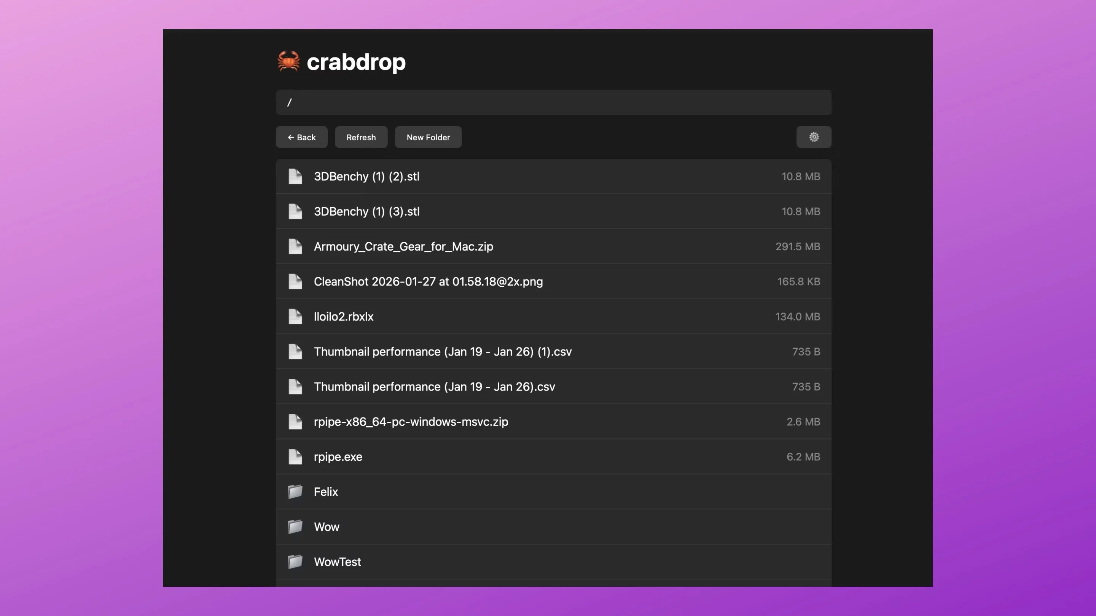1096x616 pixels.
Task: Open the settings gear icon
Action: (x=814, y=137)
